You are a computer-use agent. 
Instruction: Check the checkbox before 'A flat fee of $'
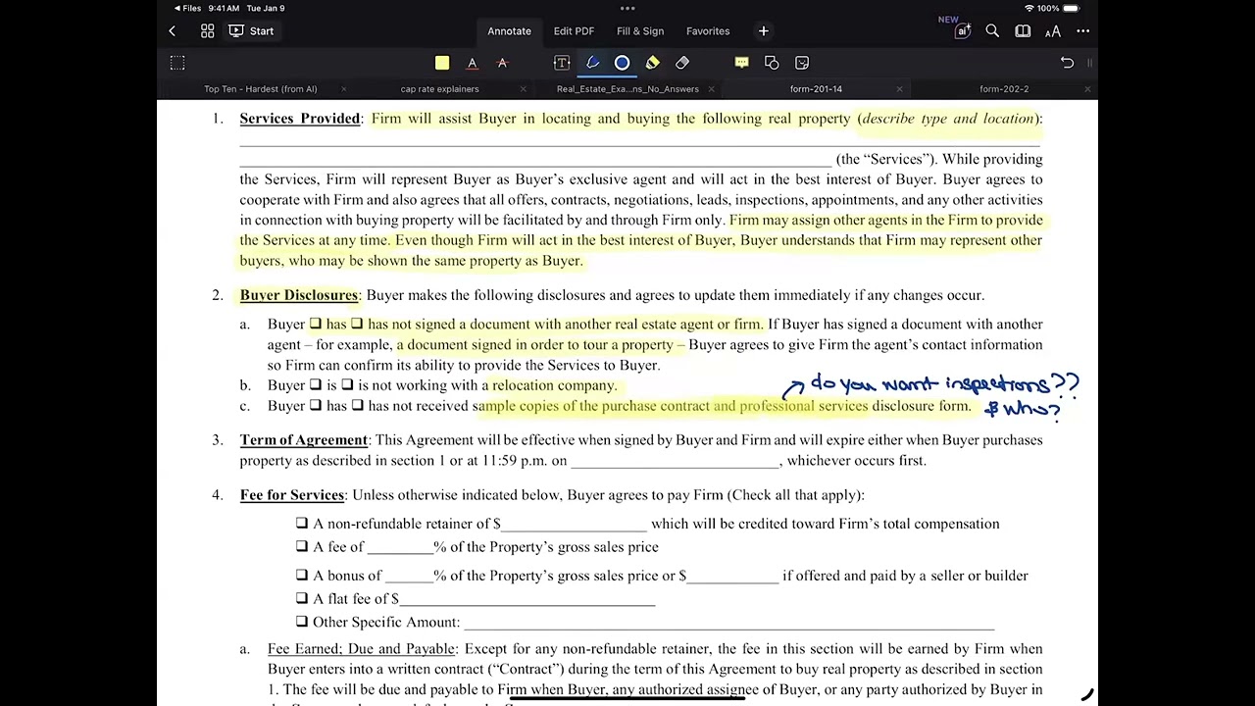(x=302, y=599)
